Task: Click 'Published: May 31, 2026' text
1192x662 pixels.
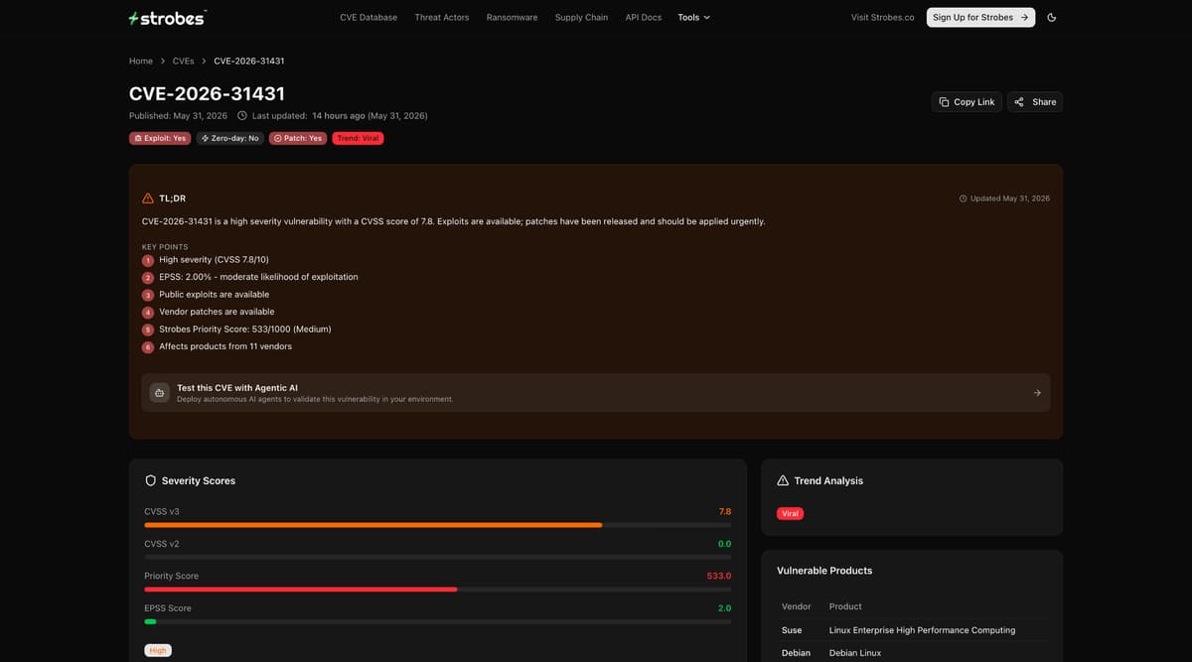Action: coord(178,116)
